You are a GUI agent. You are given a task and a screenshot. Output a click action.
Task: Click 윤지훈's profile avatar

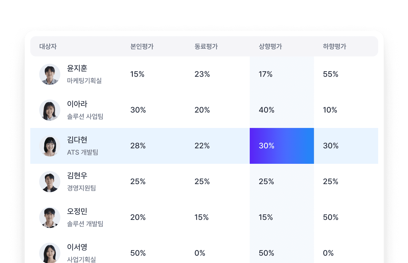coord(50,74)
